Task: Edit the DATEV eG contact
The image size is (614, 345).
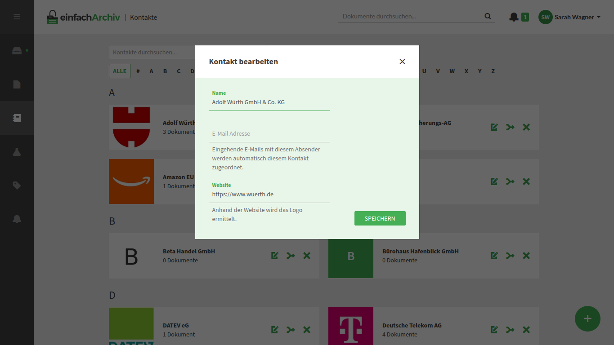Action: pyautogui.click(x=275, y=330)
